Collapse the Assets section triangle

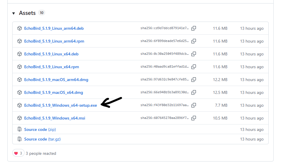click(x=13, y=13)
